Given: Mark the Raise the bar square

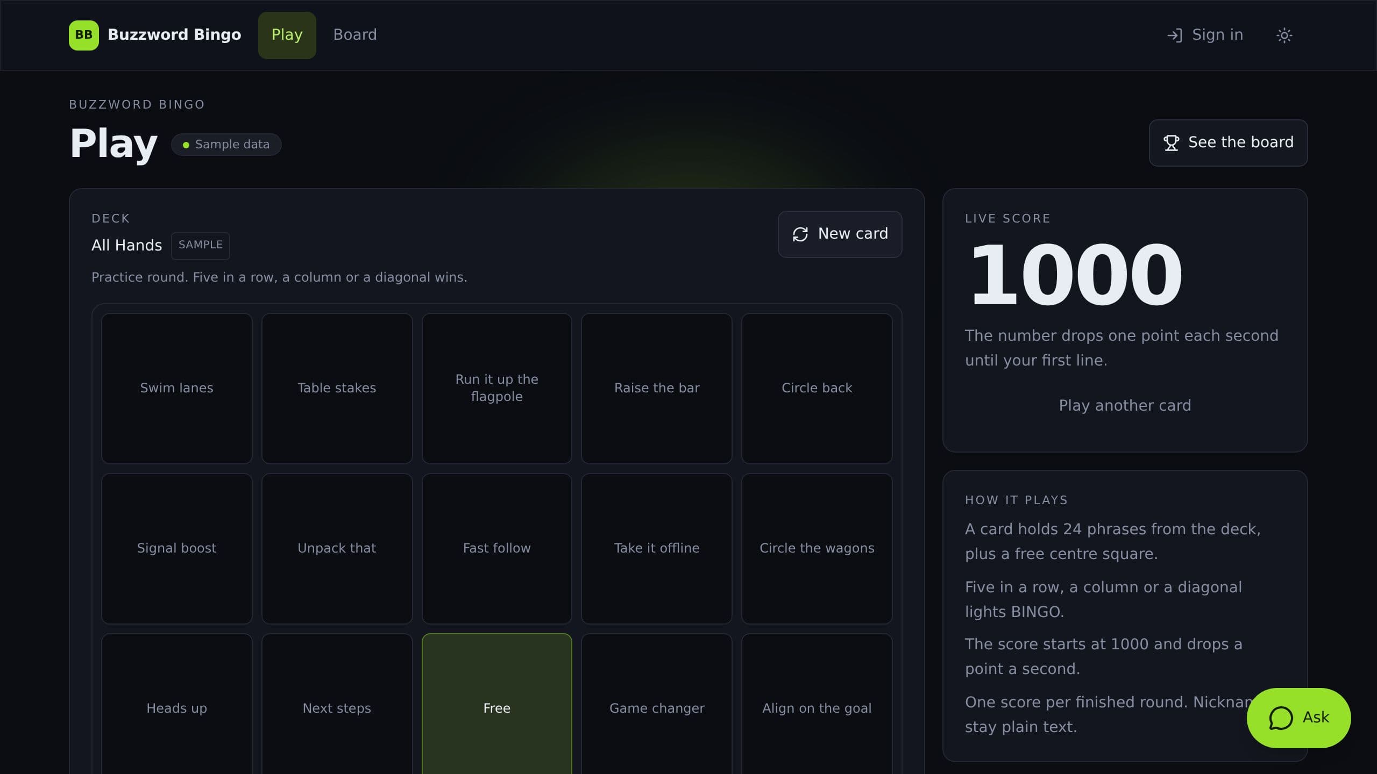Looking at the screenshot, I should coord(656,388).
